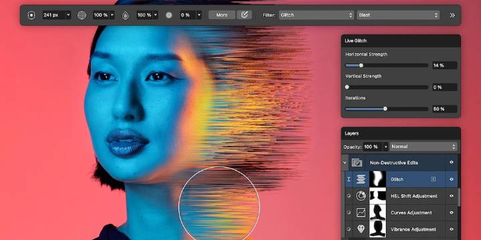Click the Vertical Strength 0 % field
Viewport: 481px width, 240px height.
click(444, 87)
